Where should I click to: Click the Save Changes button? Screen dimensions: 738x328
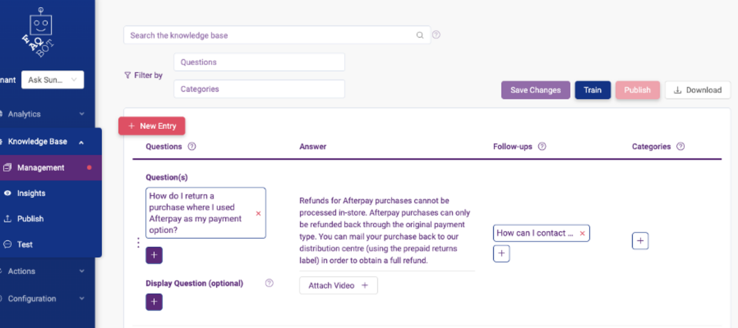click(535, 90)
